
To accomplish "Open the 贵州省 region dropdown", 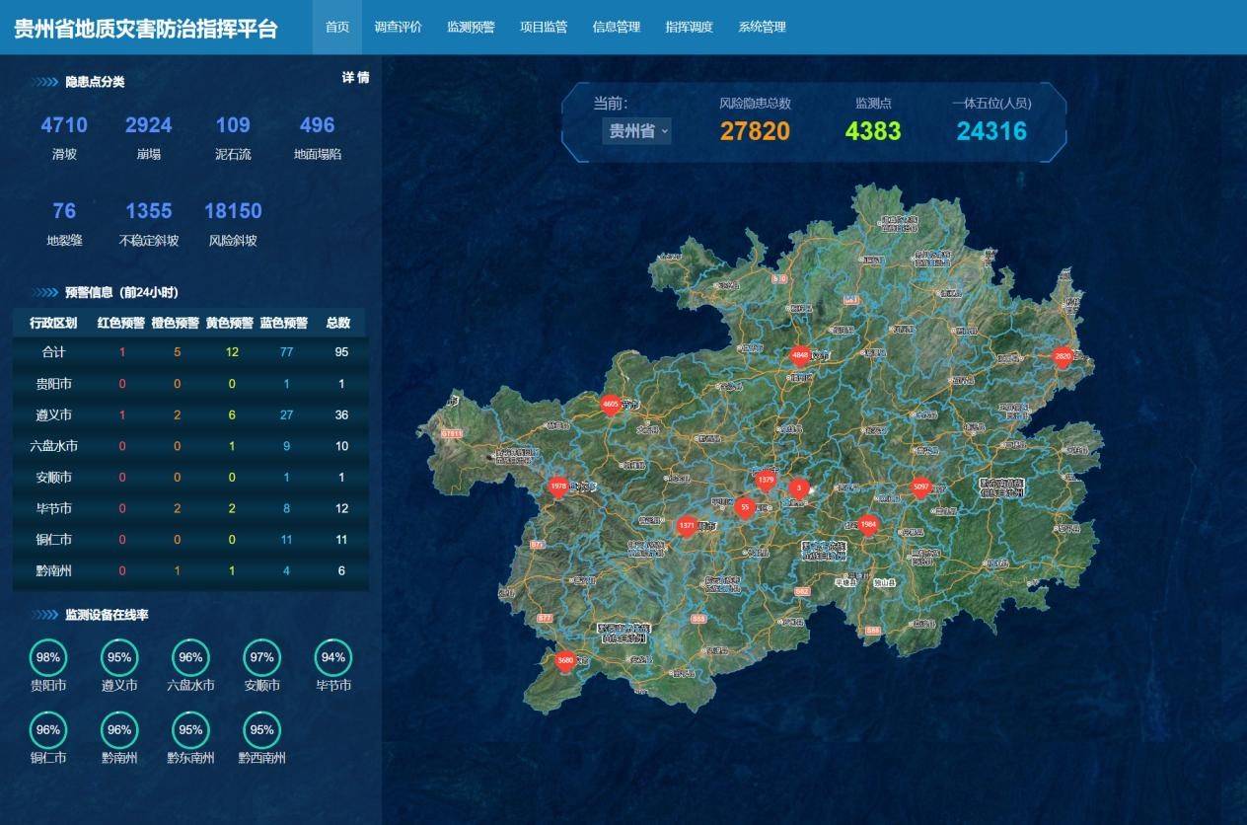I will coord(636,130).
